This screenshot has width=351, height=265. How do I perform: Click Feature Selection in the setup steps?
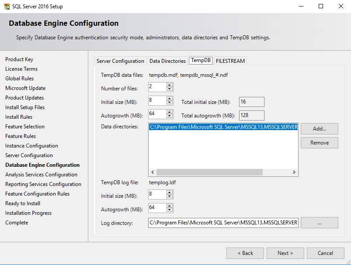tap(25, 127)
